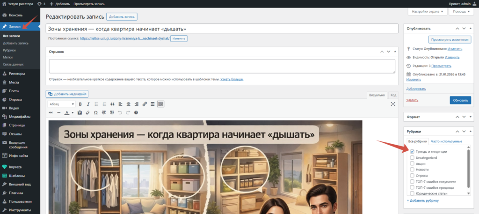Increase indent of the paragraph
479x214 pixels.
point(112,112)
